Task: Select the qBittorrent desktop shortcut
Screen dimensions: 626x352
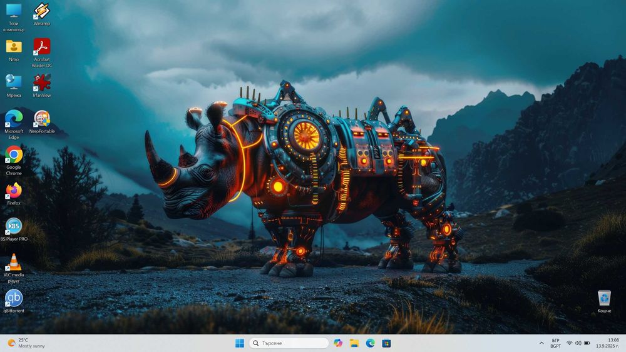Action: 14,301
